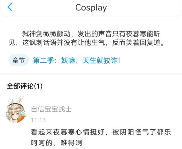Tap the carrot decoration on the avatar
This screenshot has width=182, height=149.
click(x=22, y=118)
